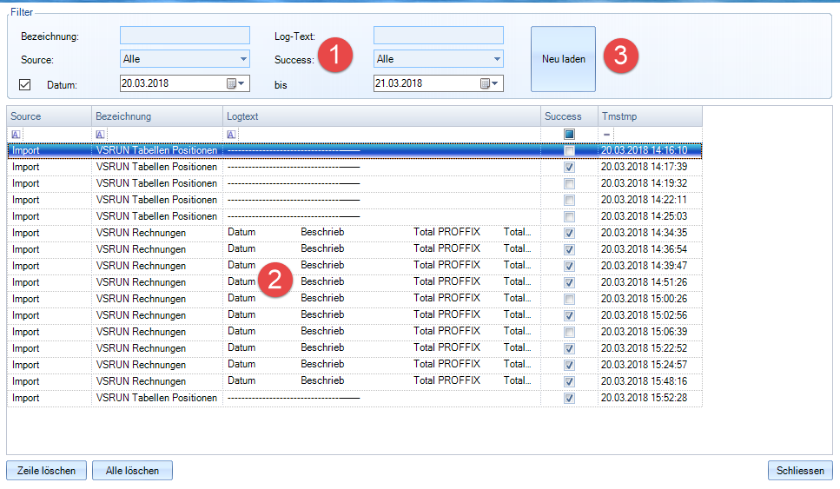This screenshot has height=489, width=840.
Task: Sort by the Tmstmp column header
Action: point(649,116)
